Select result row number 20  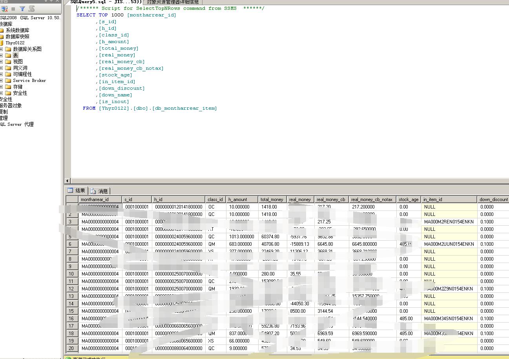[72, 348]
